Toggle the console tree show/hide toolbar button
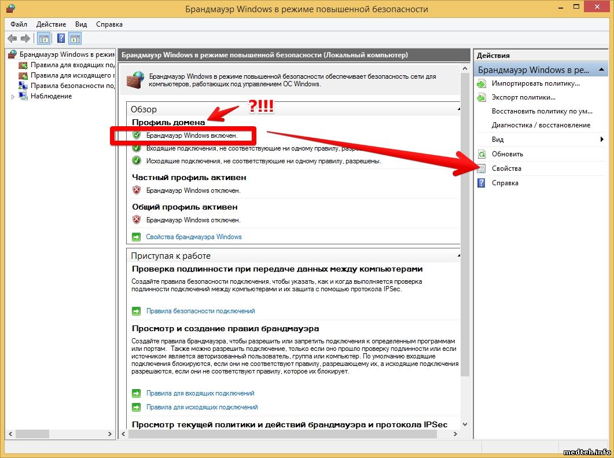Image resolution: width=614 pixels, height=458 pixels. [43, 39]
